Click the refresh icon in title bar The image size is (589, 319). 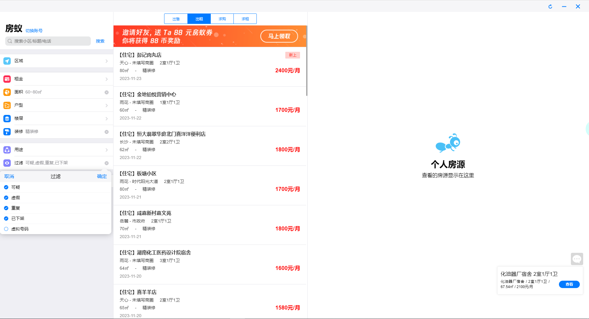(550, 6)
